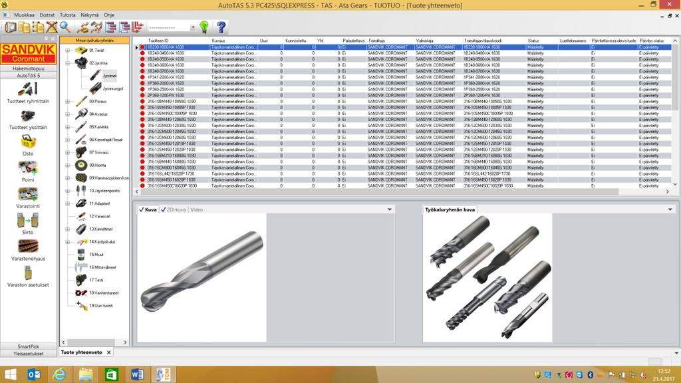Click the green light bulb toolbar icon

point(204,27)
